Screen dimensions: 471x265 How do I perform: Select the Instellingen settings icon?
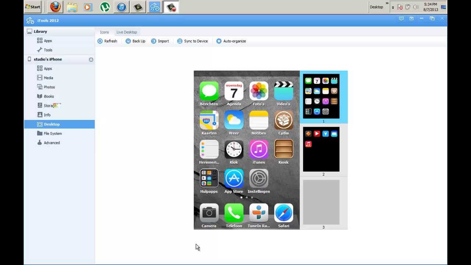click(x=259, y=178)
